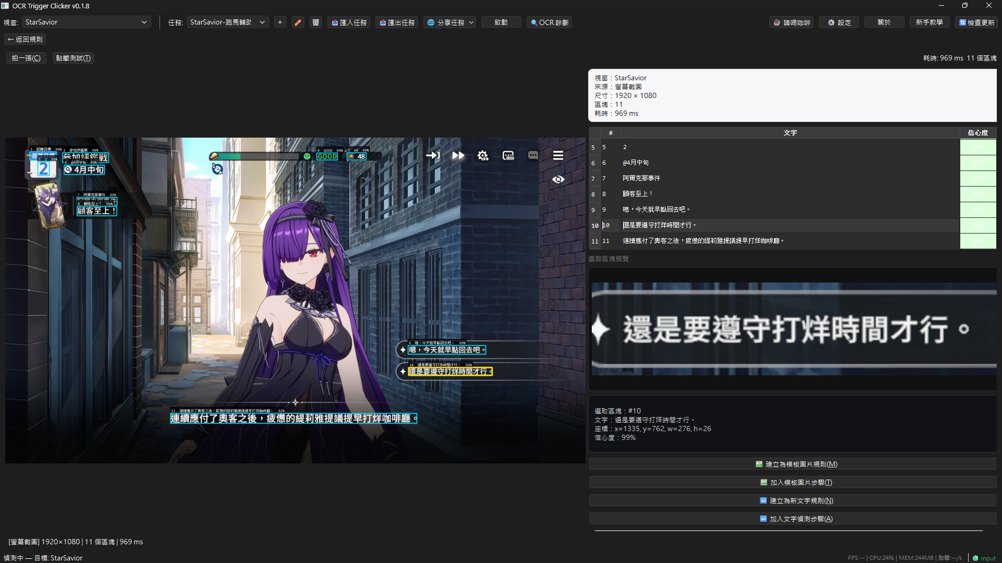This screenshot has height=563, width=1002.
Task: Click the dialogue log icon in the game preview
Action: [508, 155]
